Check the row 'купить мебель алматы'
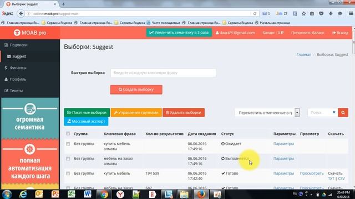The width and height of the screenshot is (355, 199). (x=68, y=144)
